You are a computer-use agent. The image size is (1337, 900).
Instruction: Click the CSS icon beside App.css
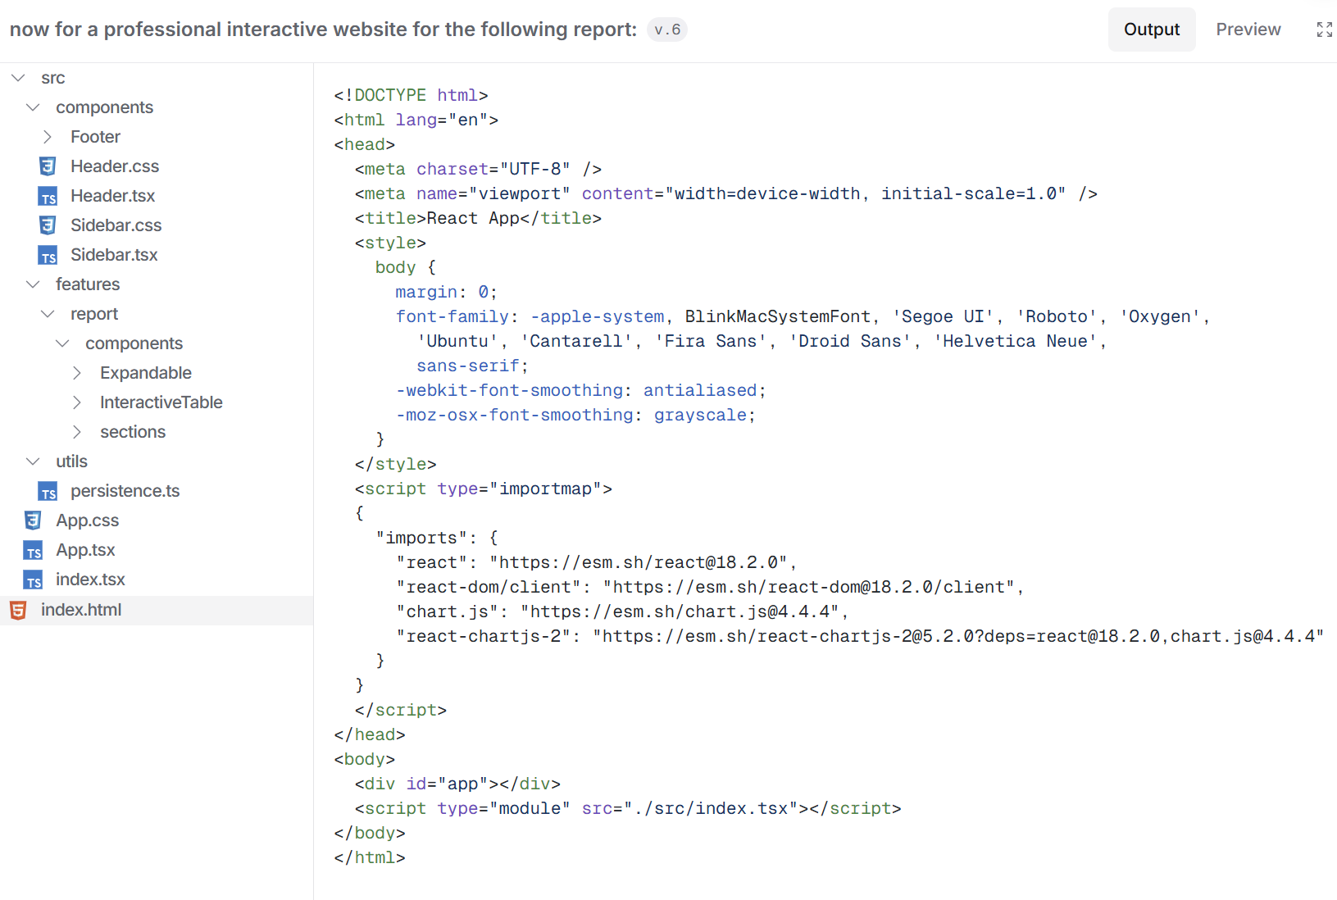pos(33,520)
